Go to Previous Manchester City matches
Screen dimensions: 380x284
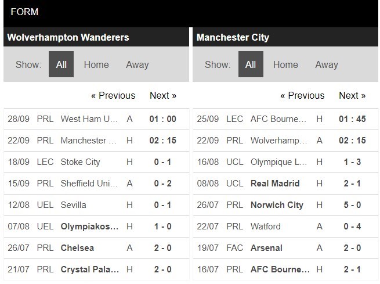(302, 95)
